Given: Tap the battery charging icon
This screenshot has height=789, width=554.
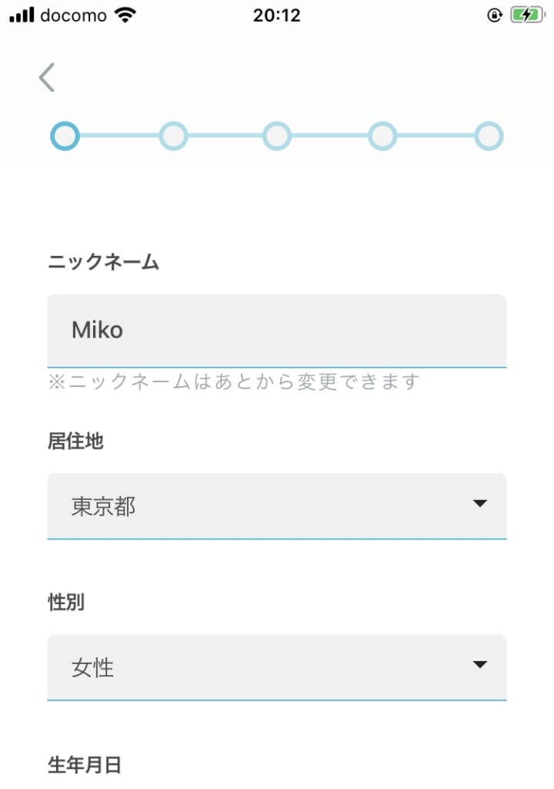Looking at the screenshot, I should coord(528,15).
